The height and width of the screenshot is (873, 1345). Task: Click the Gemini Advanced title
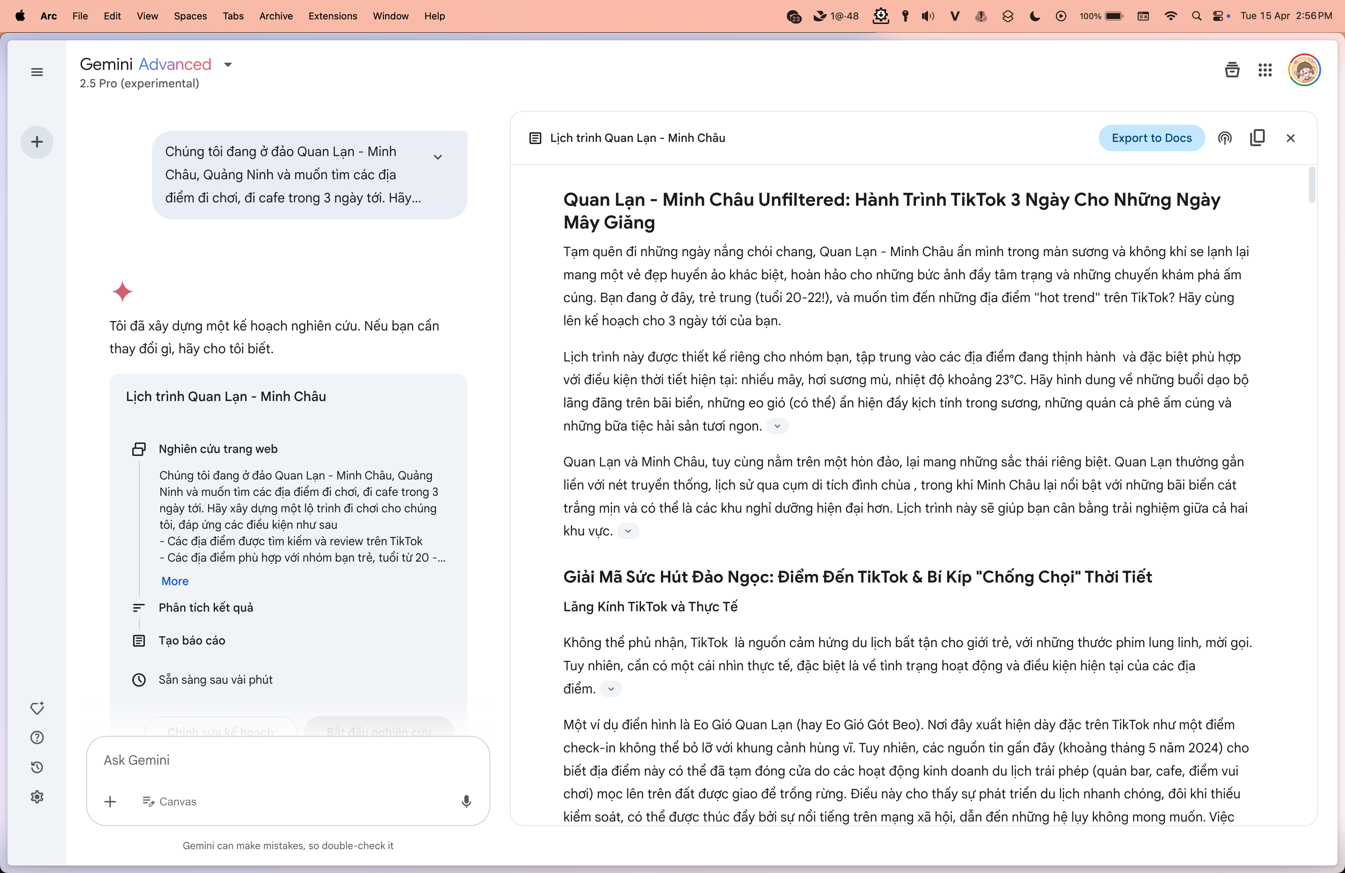146,64
